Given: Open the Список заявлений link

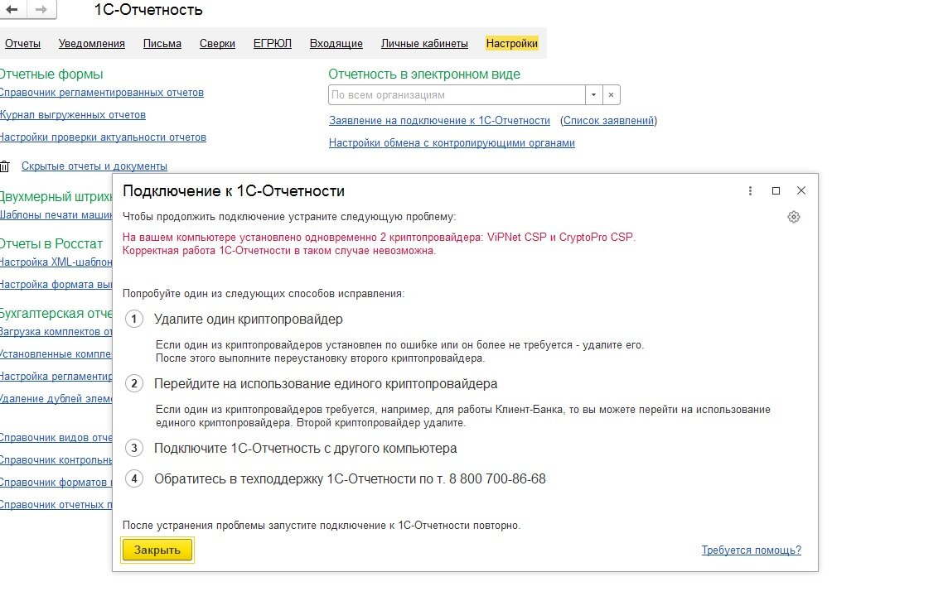Looking at the screenshot, I should pos(609,121).
